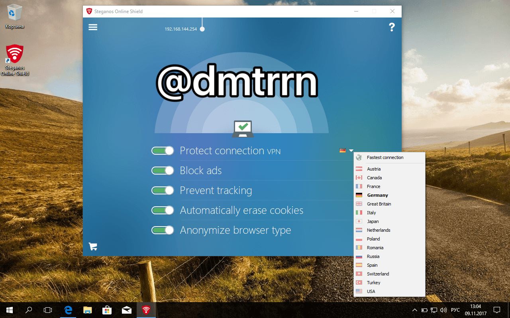Show hidden system tray icons
Screen dimensions: 510x318
point(414,310)
